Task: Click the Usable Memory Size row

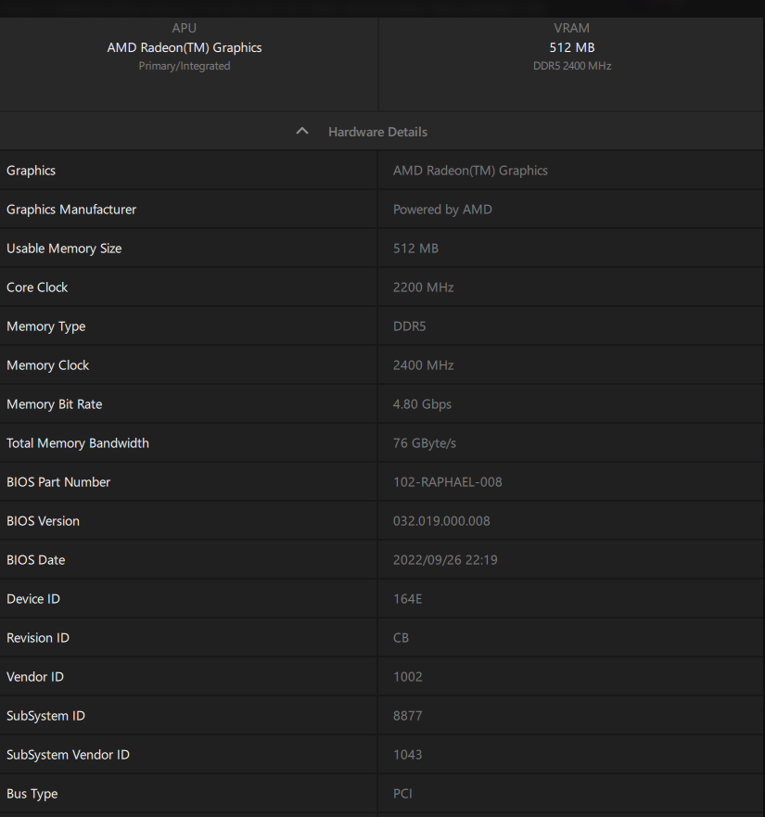Action: click(x=64, y=249)
